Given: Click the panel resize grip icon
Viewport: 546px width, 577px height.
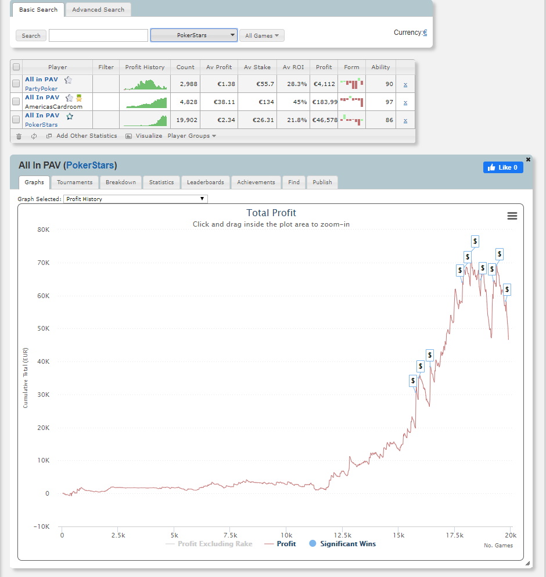Looking at the screenshot, I should (x=527, y=563).
